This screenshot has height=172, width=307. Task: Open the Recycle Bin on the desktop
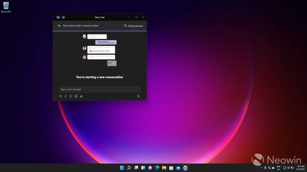tap(6, 6)
